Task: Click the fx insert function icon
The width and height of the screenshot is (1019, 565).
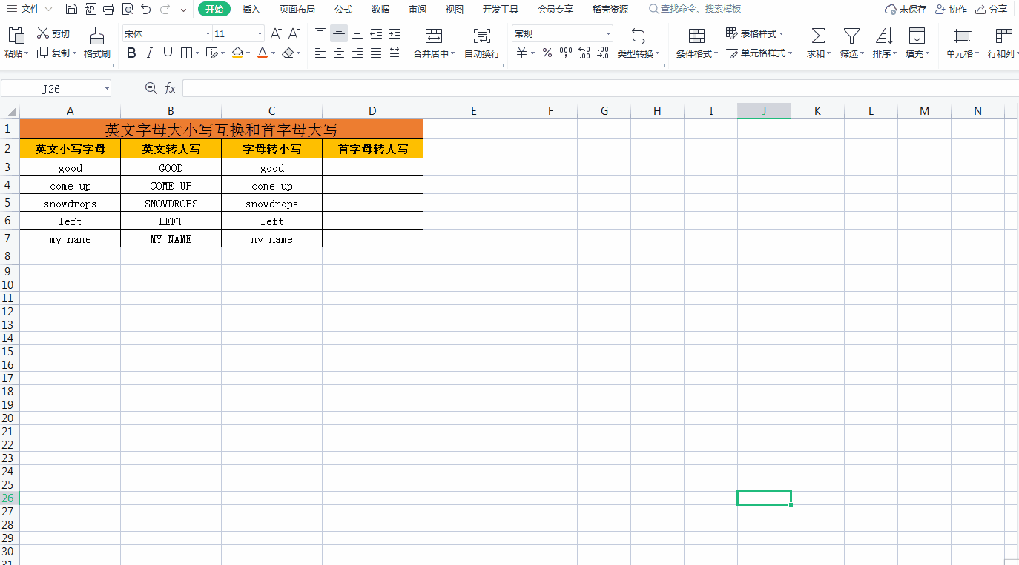Action: click(x=170, y=88)
